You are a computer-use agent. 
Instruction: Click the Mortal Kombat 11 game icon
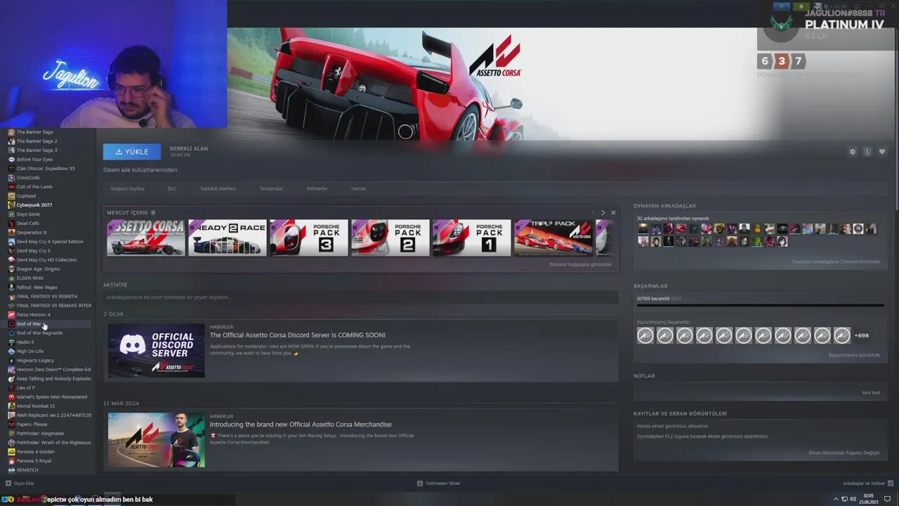11,406
